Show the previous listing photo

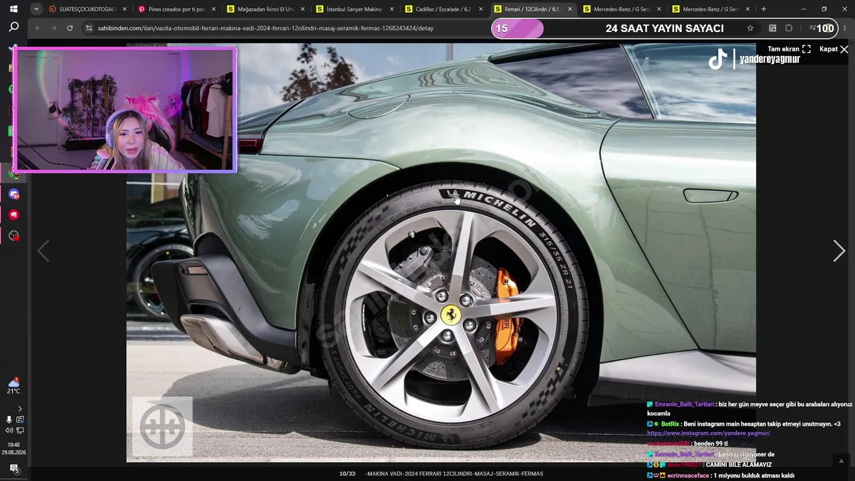pyautogui.click(x=43, y=251)
